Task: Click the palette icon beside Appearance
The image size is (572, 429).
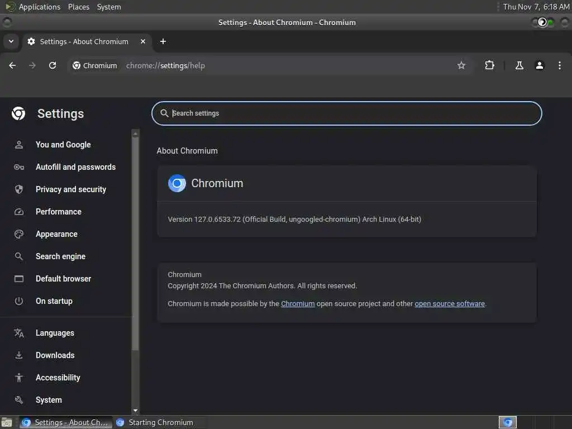Action: pyautogui.click(x=19, y=234)
